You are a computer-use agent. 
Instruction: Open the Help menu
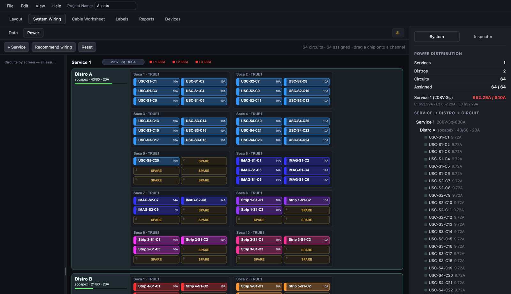pyautogui.click(x=57, y=6)
